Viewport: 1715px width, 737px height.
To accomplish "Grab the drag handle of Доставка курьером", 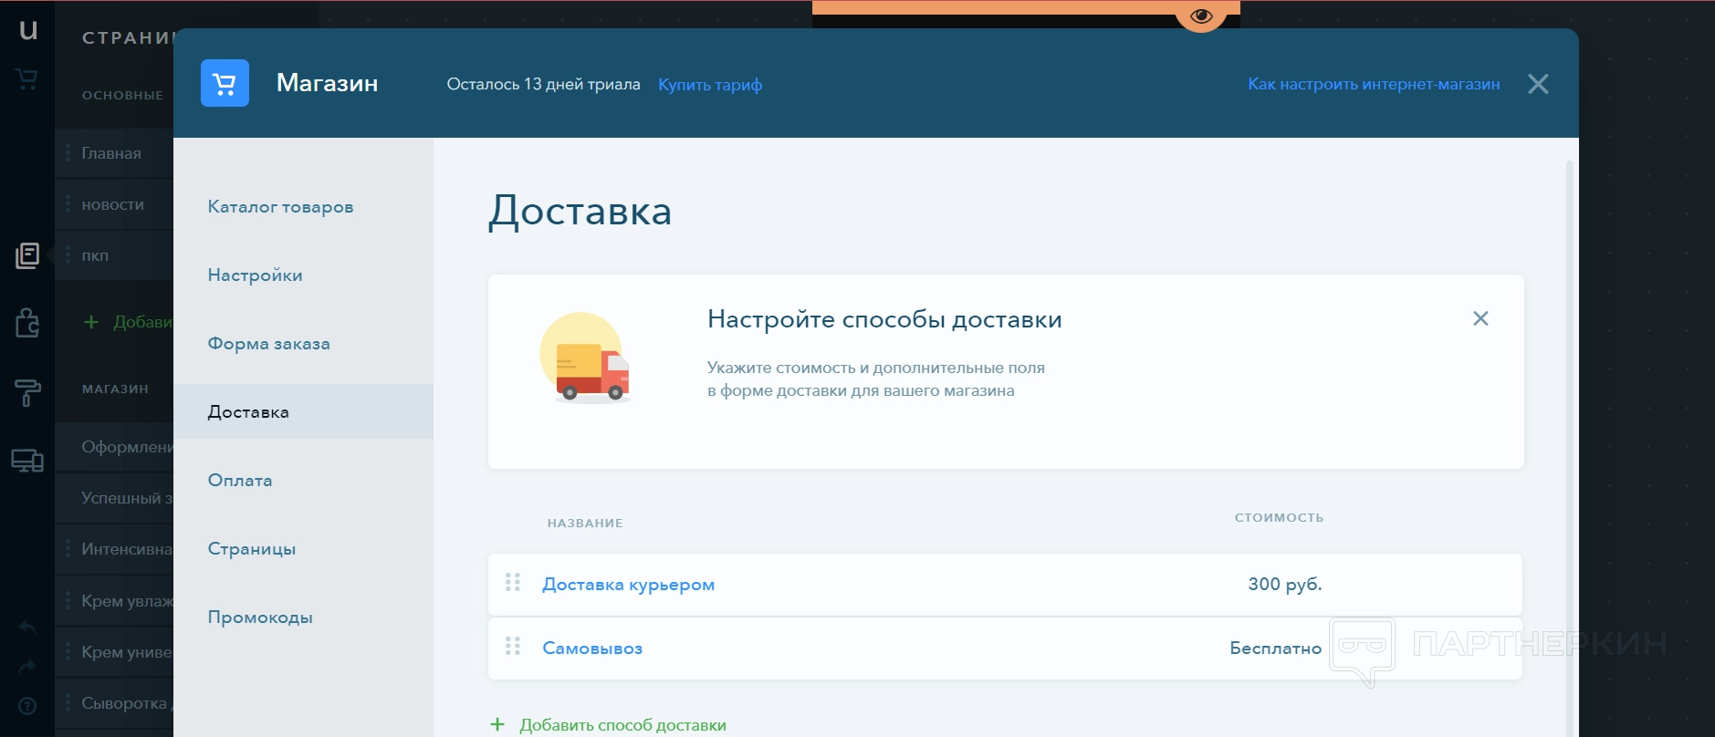I will click(x=513, y=583).
